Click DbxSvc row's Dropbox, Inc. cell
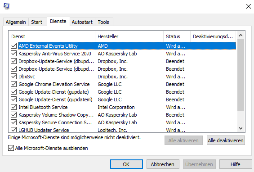254x172 pixels. pyautogui.click(x=112, y=77)
